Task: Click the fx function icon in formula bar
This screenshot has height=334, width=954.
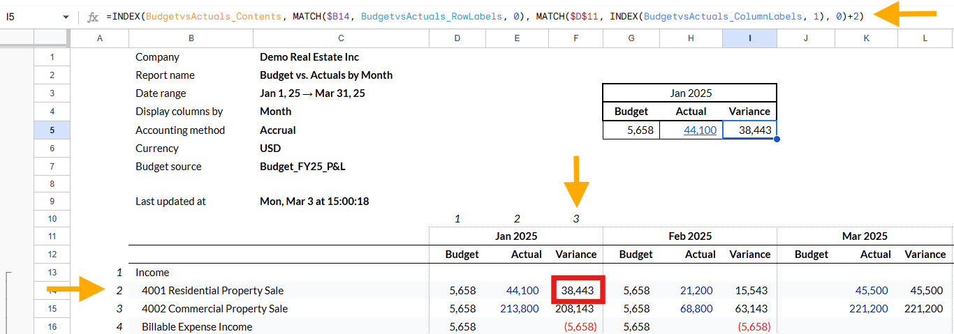Action: pyautogui.click(x=92, y=17)
